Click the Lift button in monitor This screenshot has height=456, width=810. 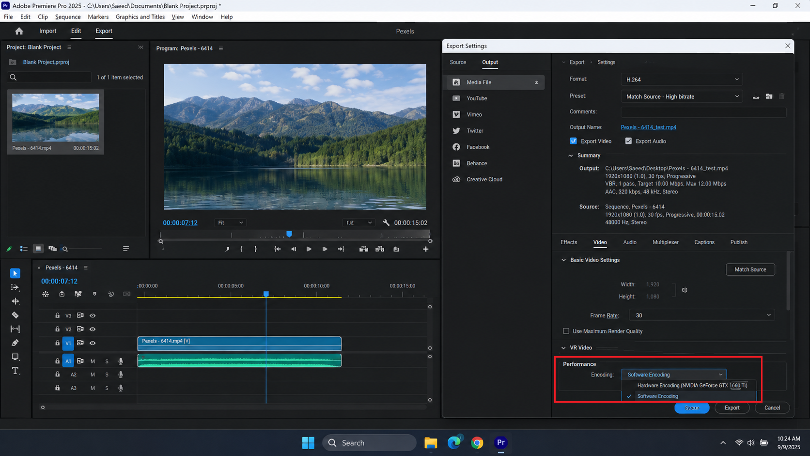tap(363, 249)
